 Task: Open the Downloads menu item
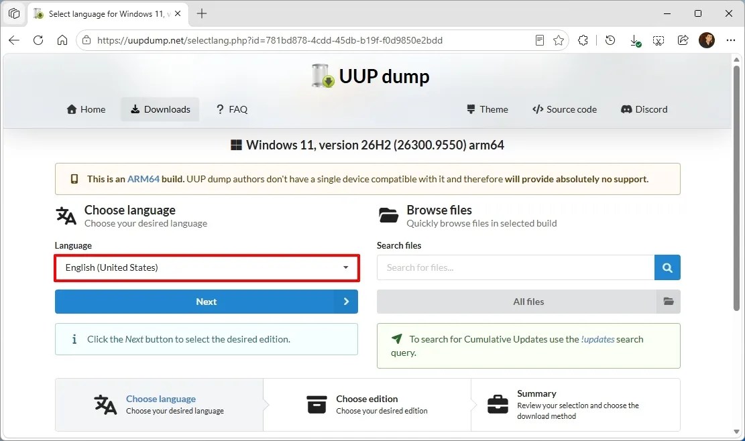click(x=160, y=109)
